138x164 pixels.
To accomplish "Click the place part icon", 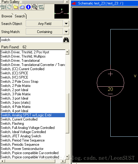I will pos(3,7).
